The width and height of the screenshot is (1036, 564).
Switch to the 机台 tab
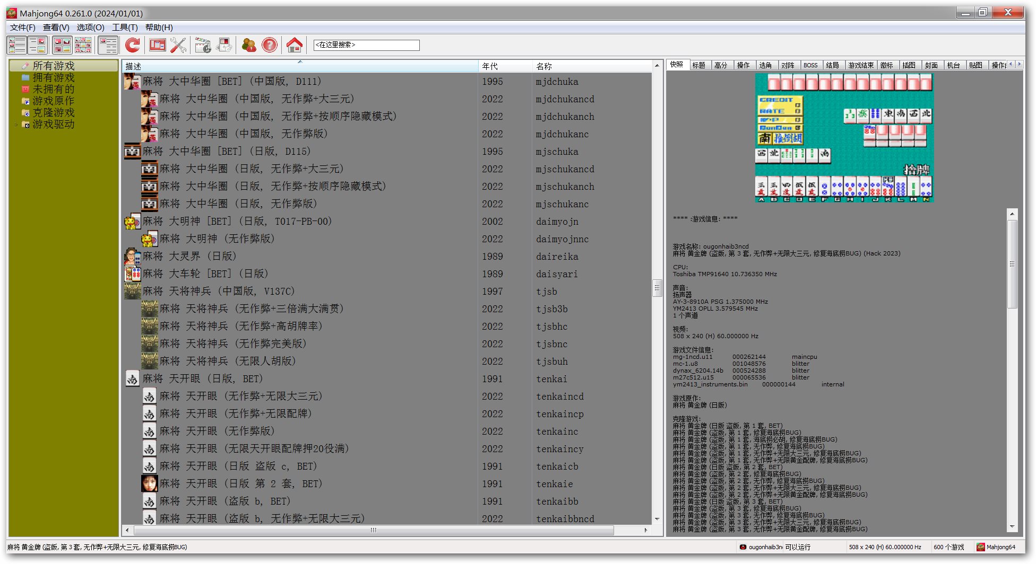click(x=953, y=65)
